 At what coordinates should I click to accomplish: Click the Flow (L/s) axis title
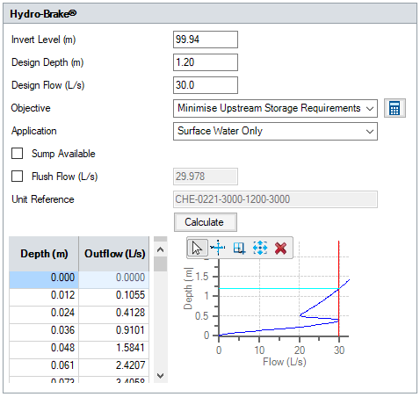click(x=285, y=362)
